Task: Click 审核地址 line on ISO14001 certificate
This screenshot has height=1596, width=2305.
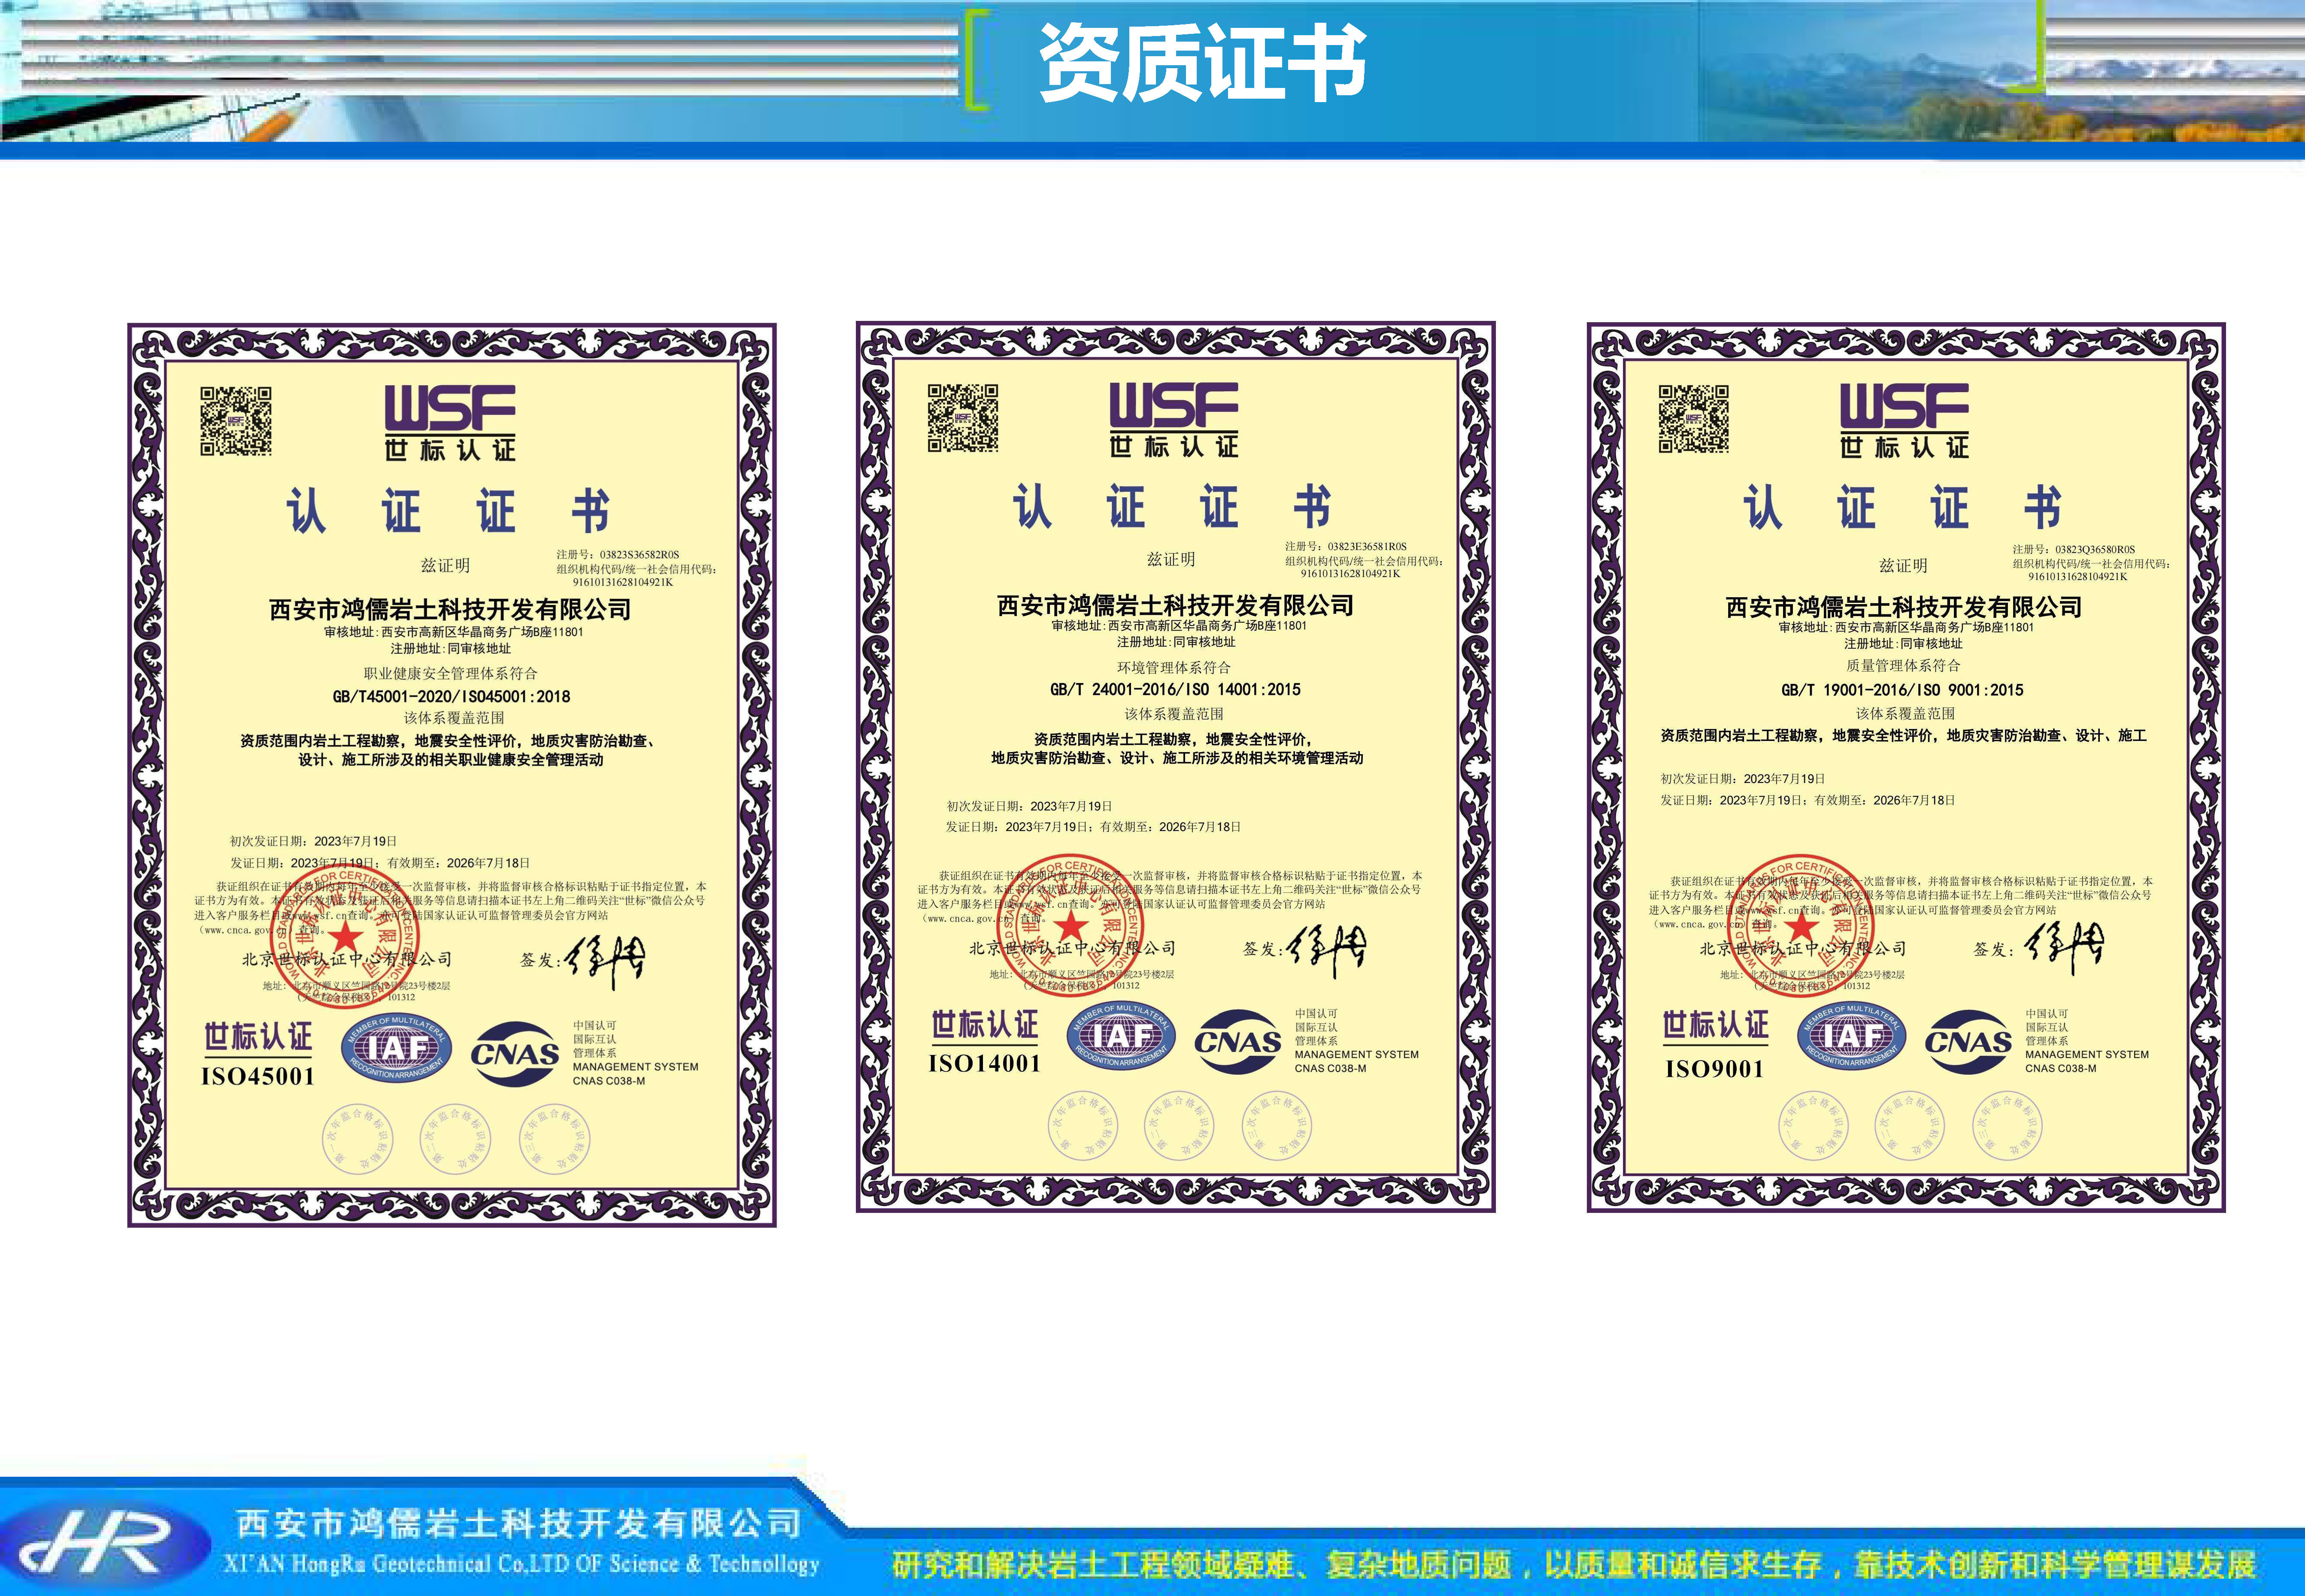Action: click(1179, 626)
